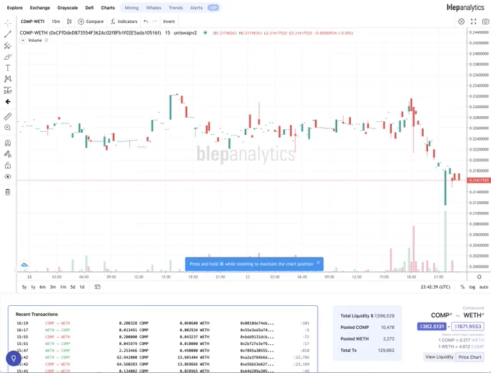Switch the chart to fullscreen mode
491x373 pixels.
coord(474,21)
